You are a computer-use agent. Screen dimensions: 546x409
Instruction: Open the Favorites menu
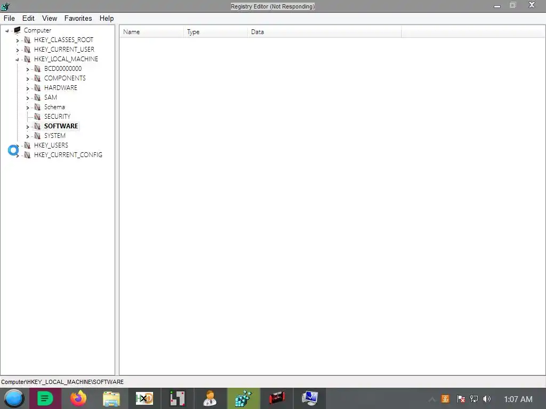[78, 19]
